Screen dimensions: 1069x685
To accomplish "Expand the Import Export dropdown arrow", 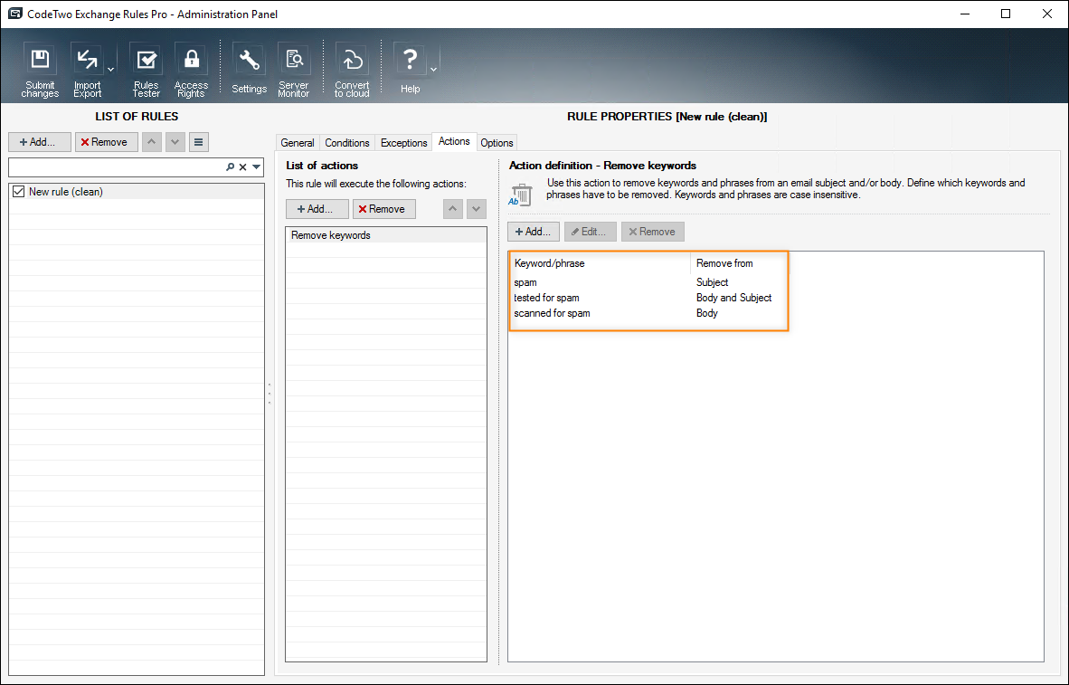I will point(110,70).
